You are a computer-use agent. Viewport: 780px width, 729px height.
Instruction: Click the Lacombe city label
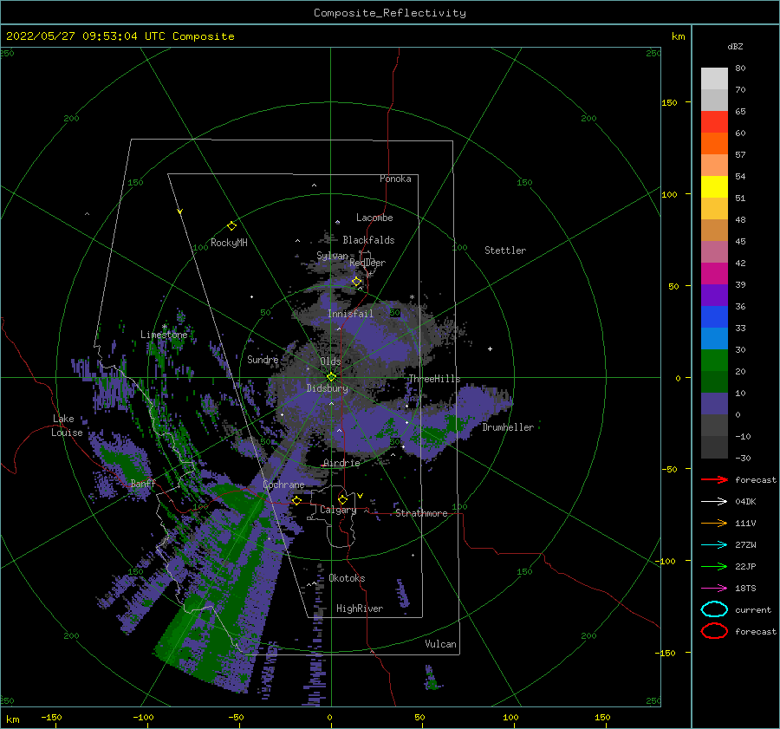[x=374, y=218]
